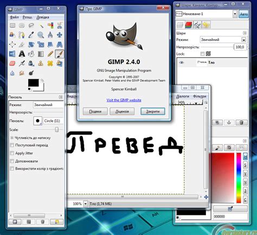This screenshot has width=257, height=235.
Task: Select the Perspective tool
Action: pos(60,45)
